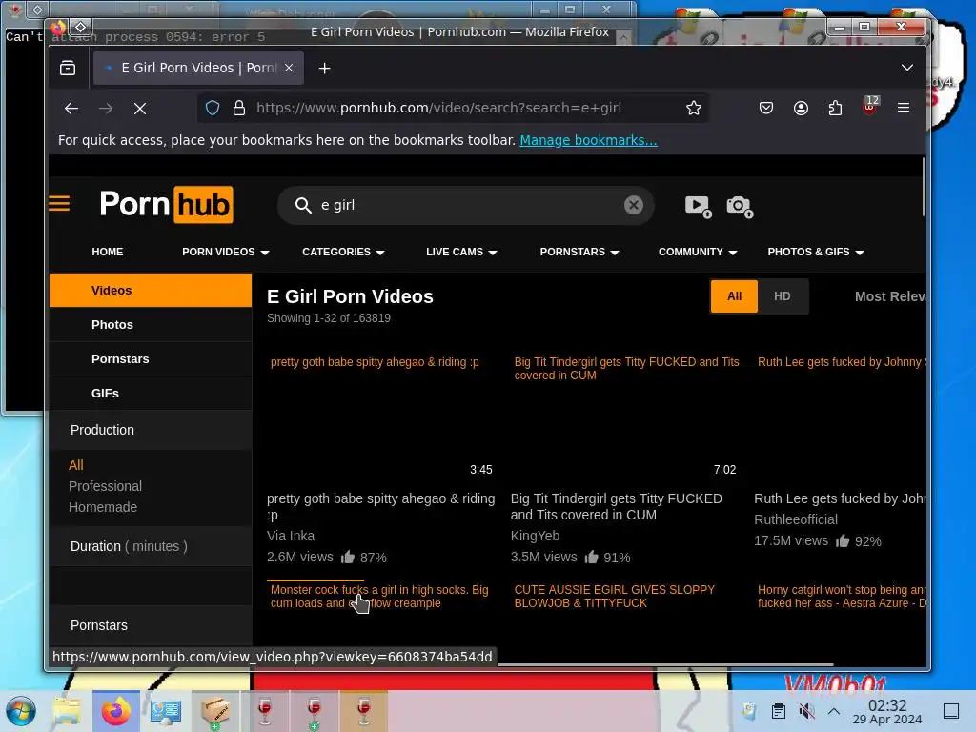976x732 pixels.
Task: Open Firefox View tab overview icon
Action: pyautogui.click(x=68, y=68)
